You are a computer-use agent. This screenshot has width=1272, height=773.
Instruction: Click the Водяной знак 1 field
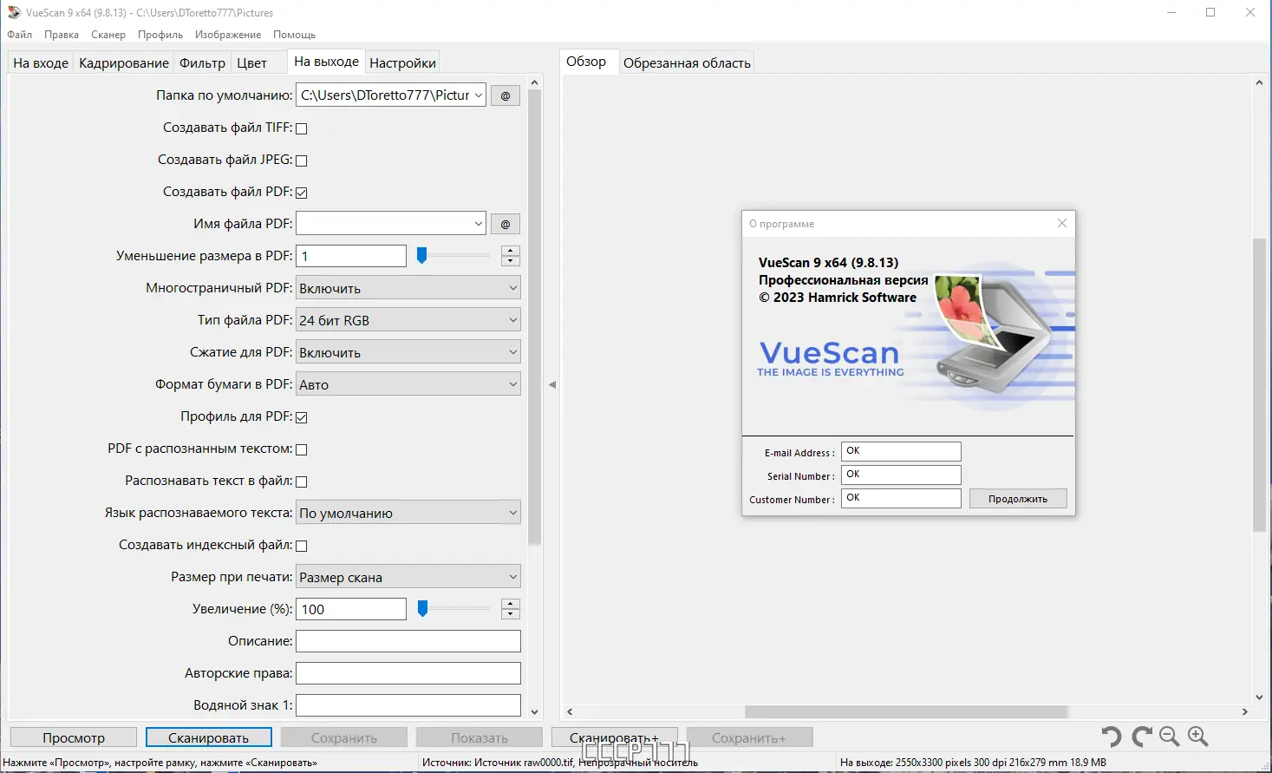click(408, 705)
